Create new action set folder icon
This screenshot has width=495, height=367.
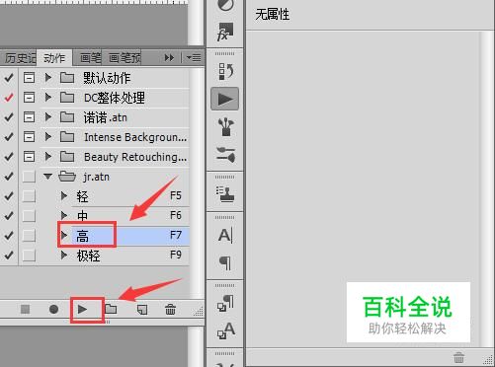pyautogui.click(x=111, y=309)
